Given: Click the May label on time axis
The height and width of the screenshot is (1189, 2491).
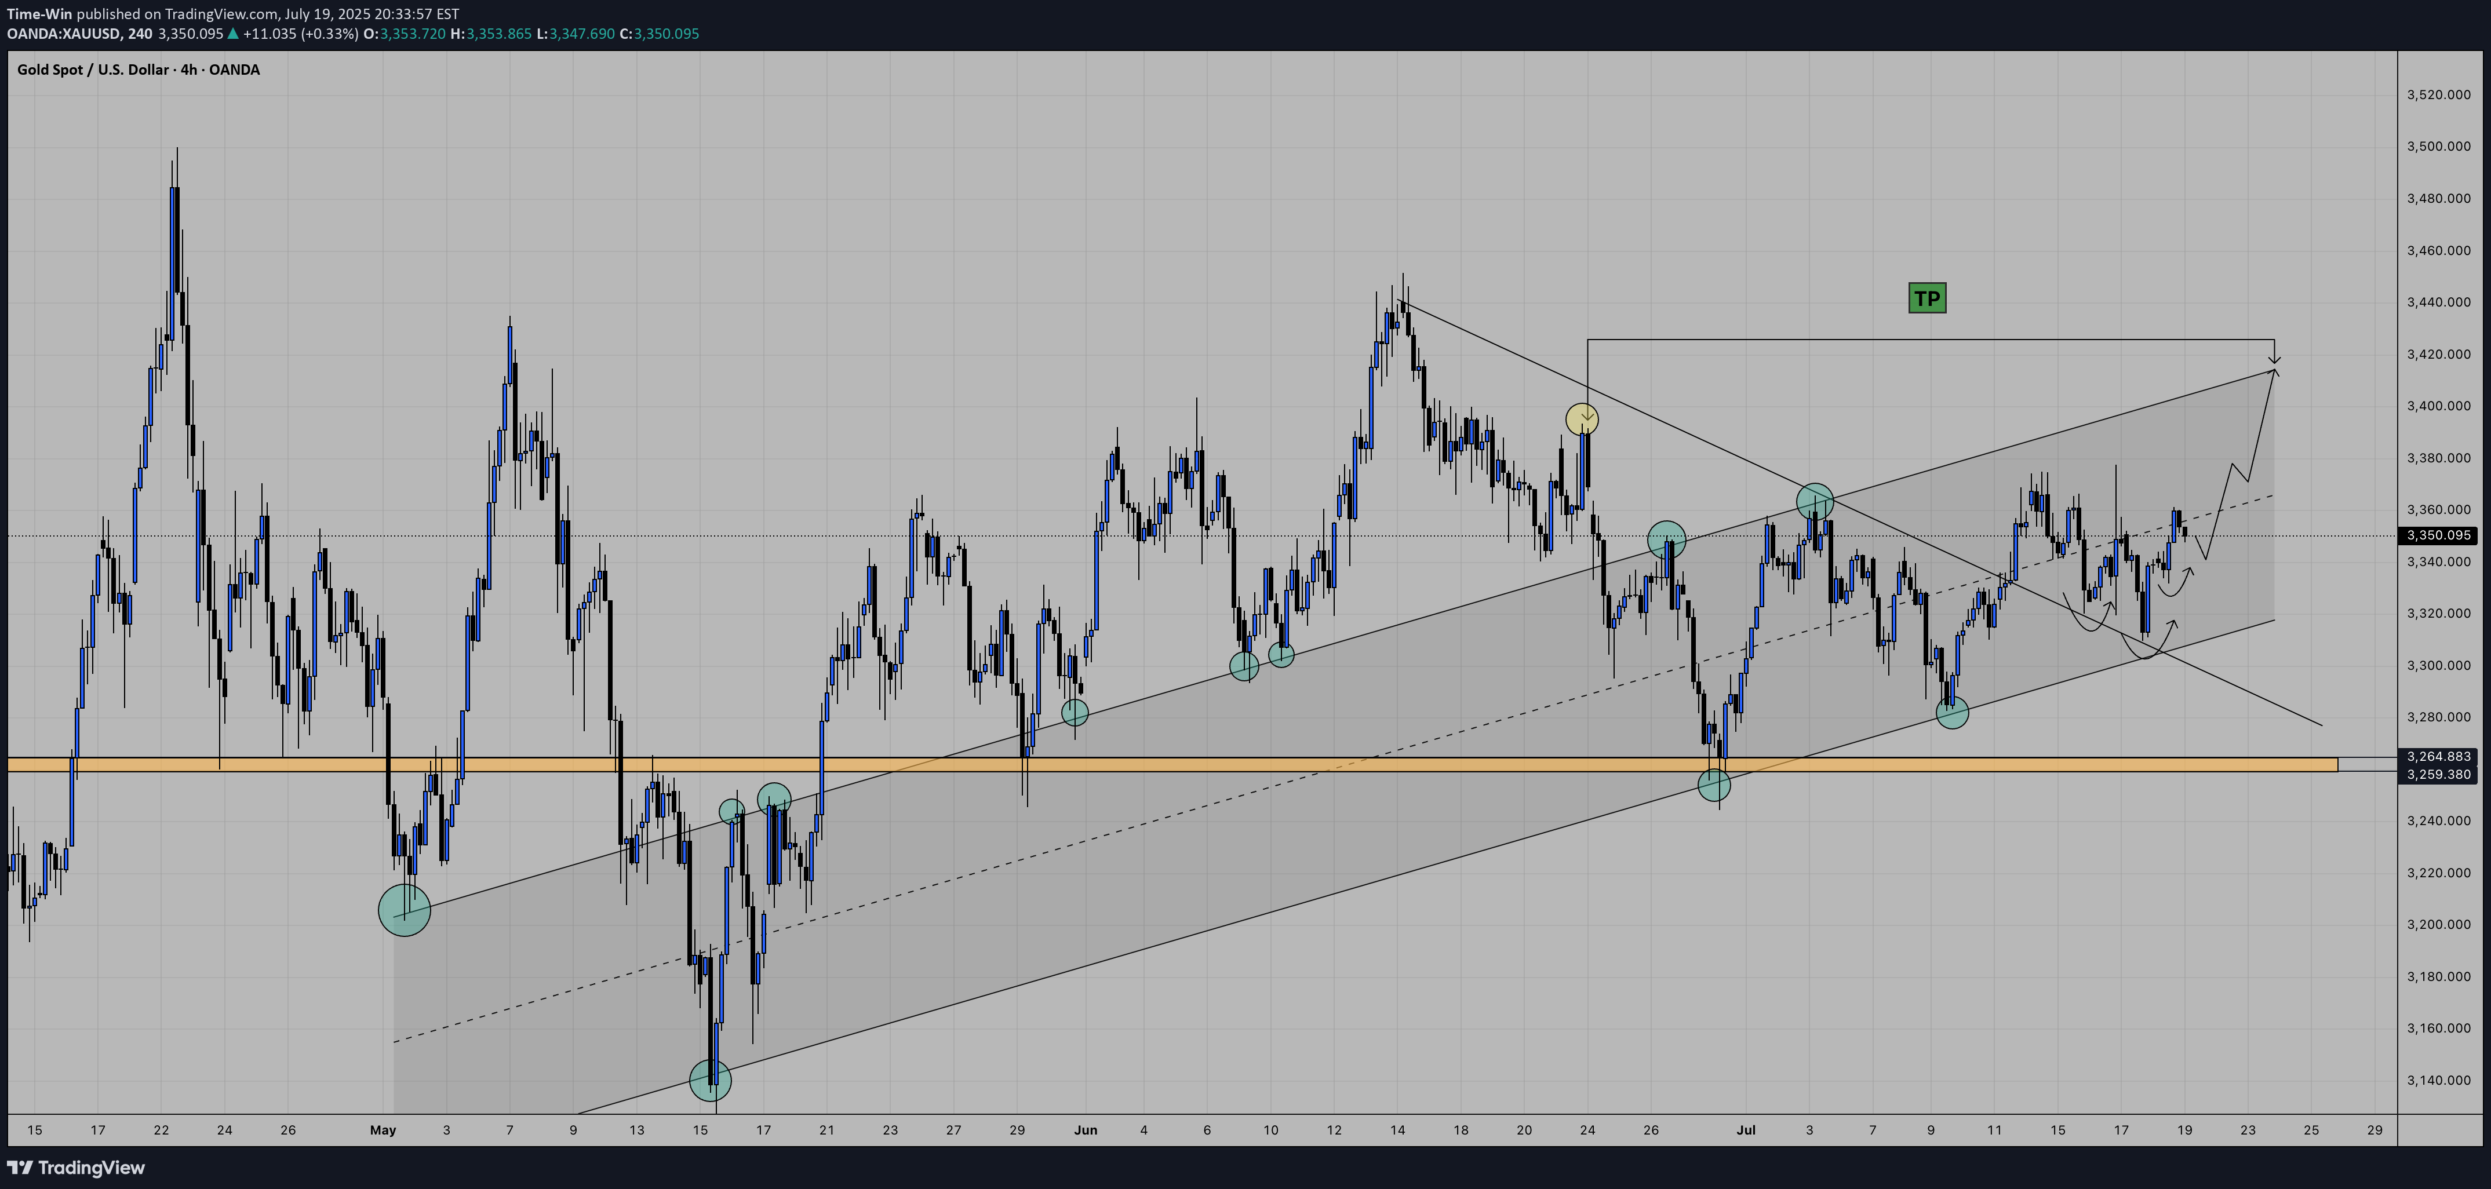Looking at the screenshot, I should point(383,1130).
